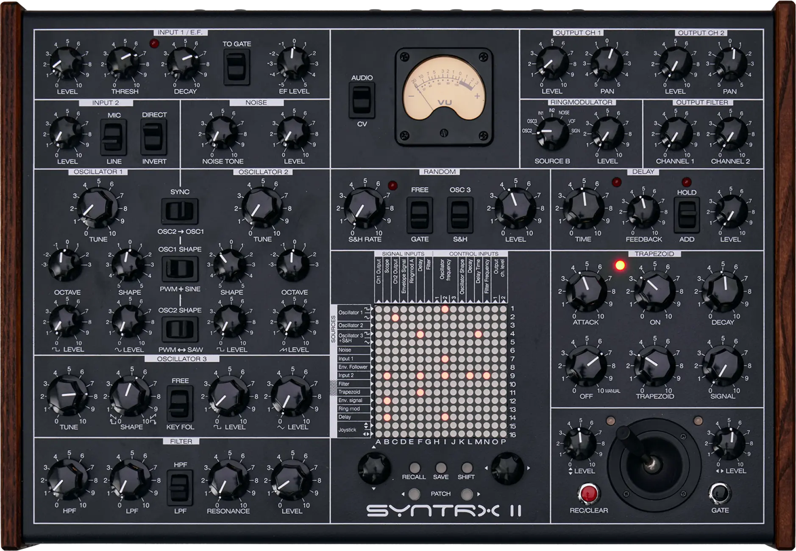Click the Oscillator 2 TUNE knob

pyautogui.click(x=262, y=208)
